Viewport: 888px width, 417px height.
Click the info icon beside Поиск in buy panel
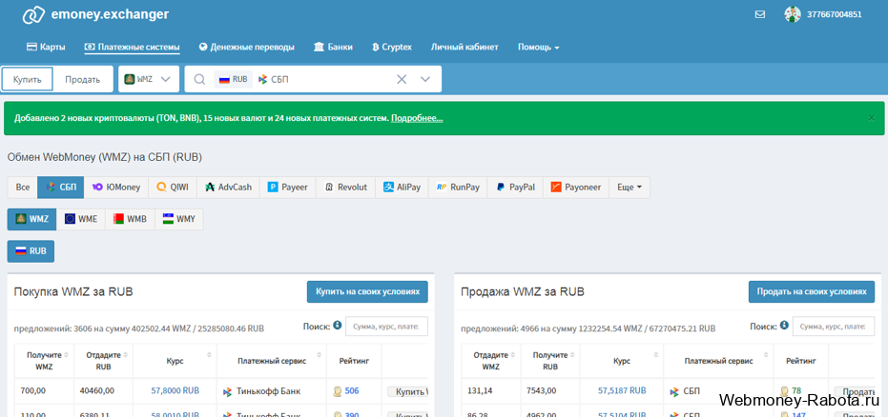(337, 326)
